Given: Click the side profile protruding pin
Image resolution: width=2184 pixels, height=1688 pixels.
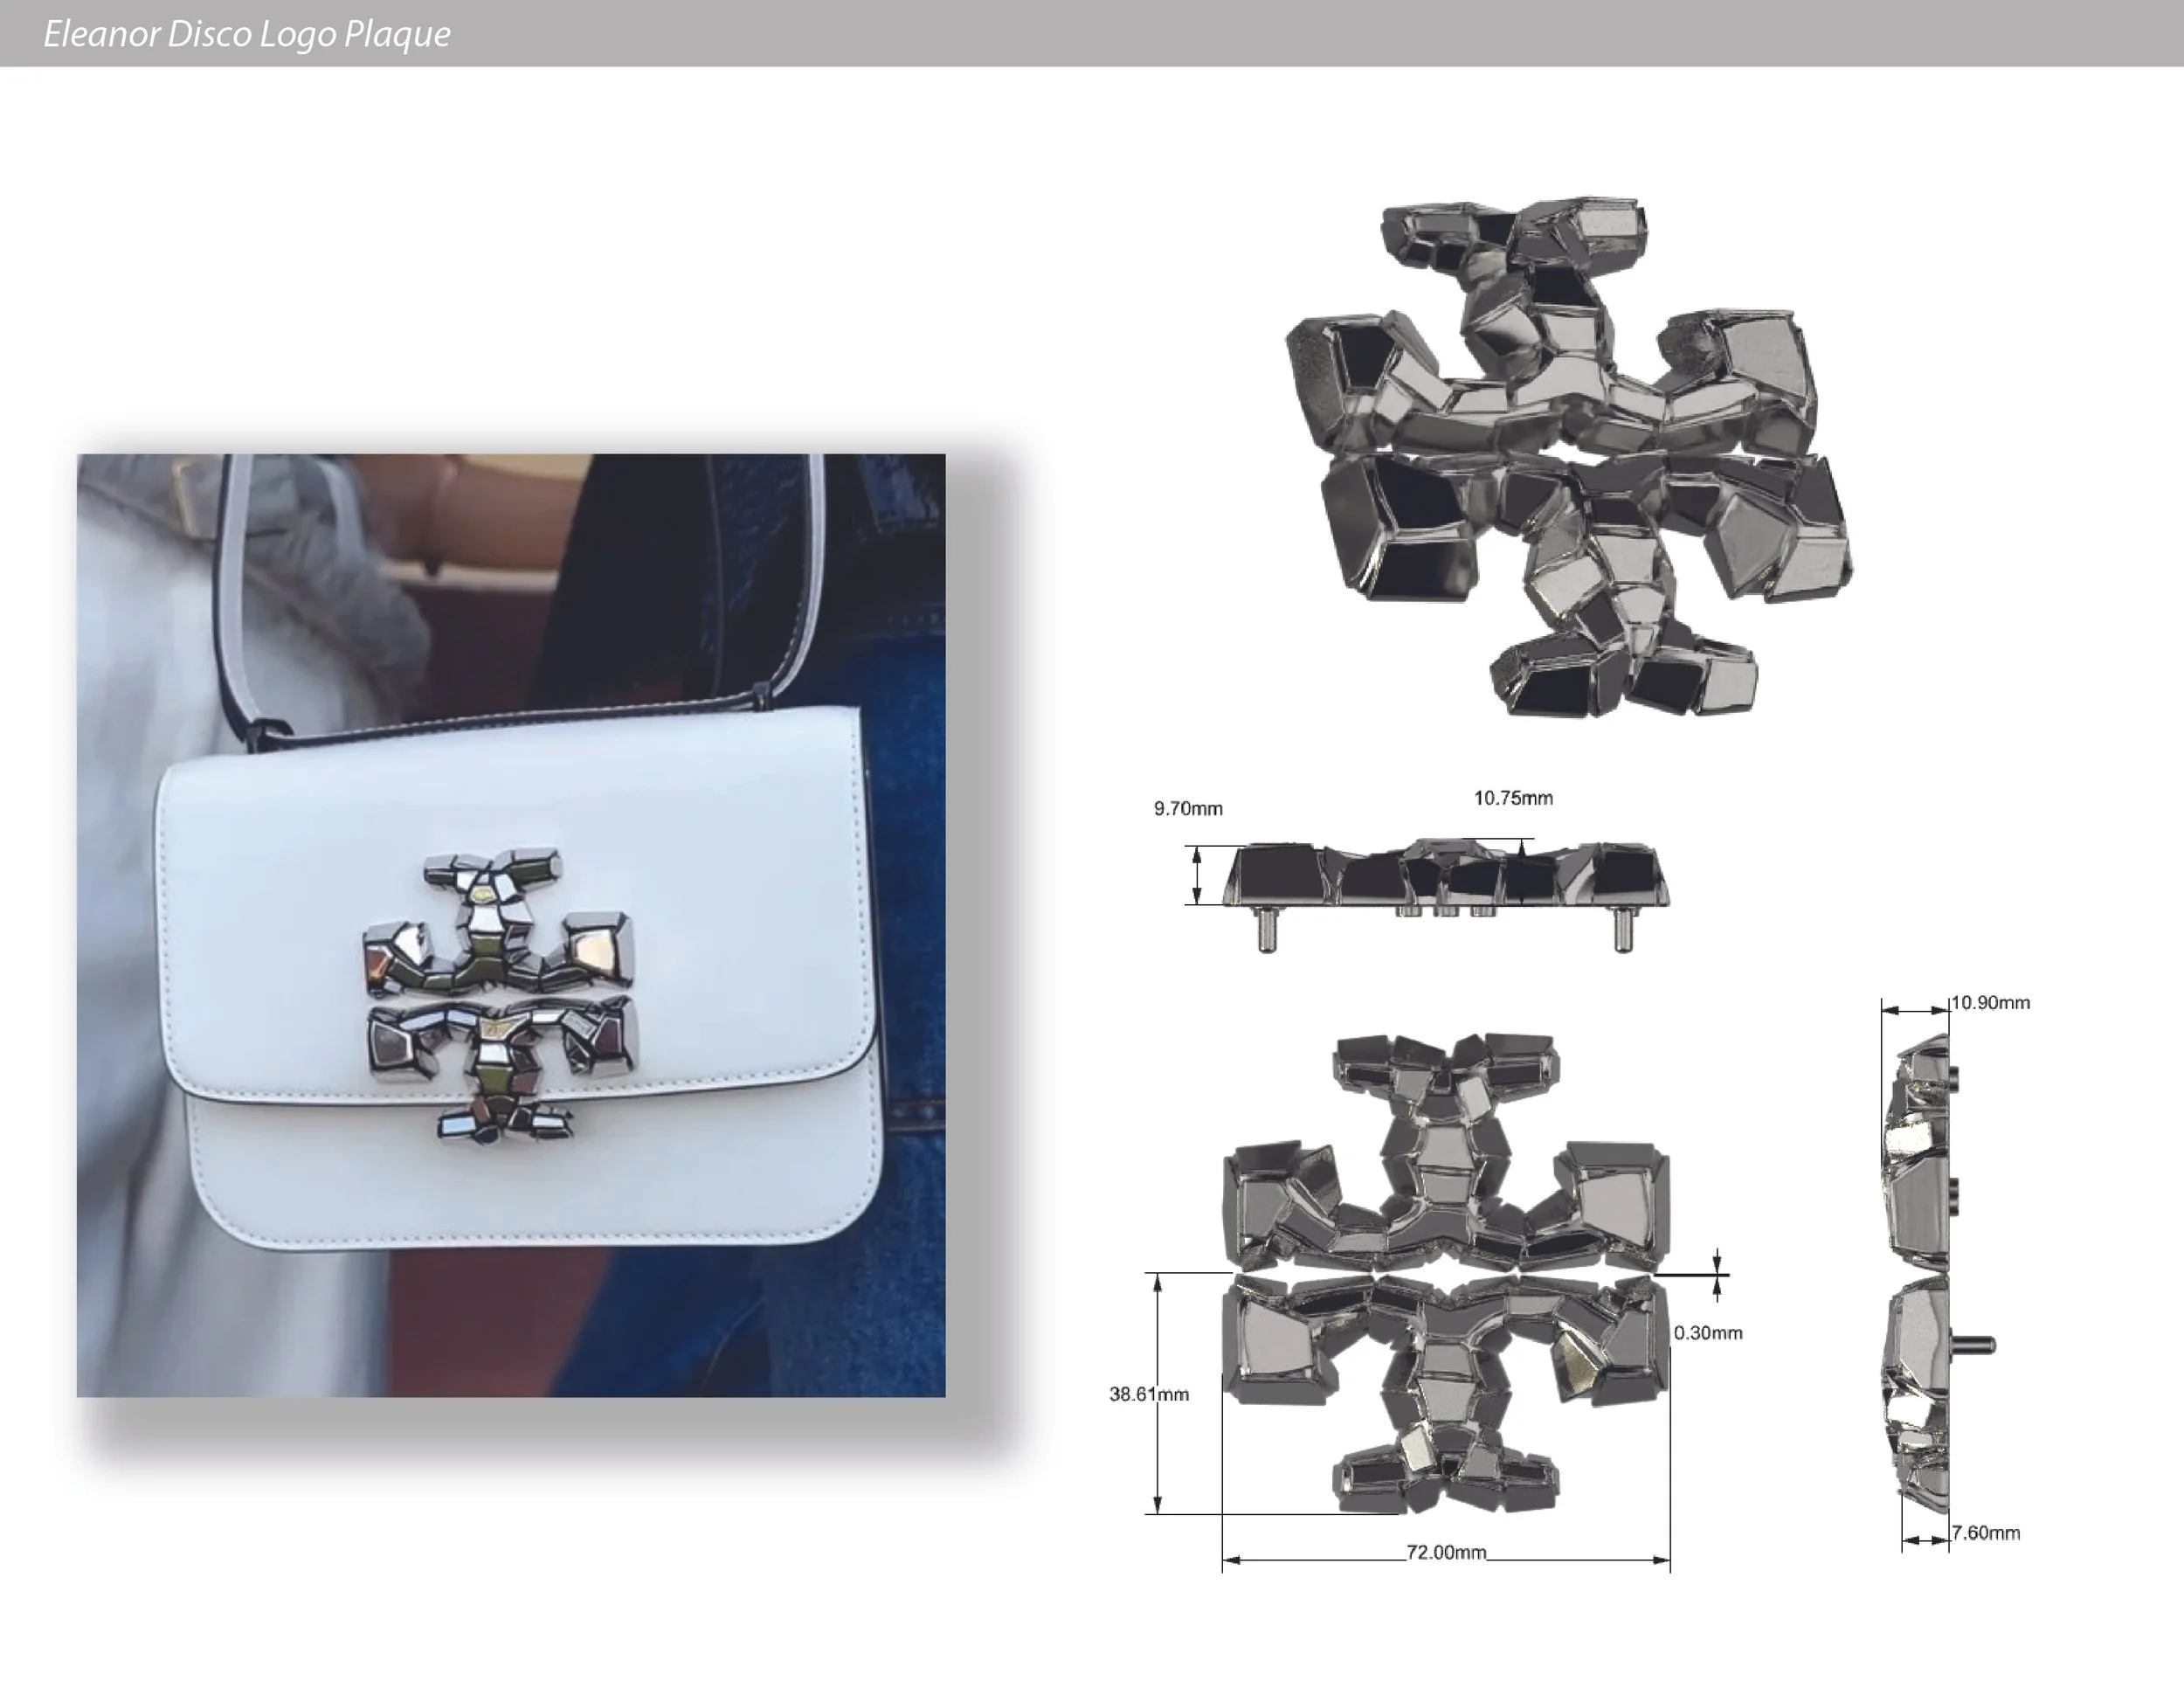Looking at the screenshot, I should [x=1974, y=1345].
